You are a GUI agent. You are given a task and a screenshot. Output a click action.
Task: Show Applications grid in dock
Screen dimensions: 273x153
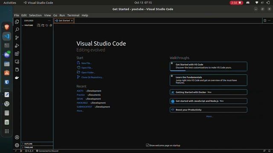click(7, 131)
